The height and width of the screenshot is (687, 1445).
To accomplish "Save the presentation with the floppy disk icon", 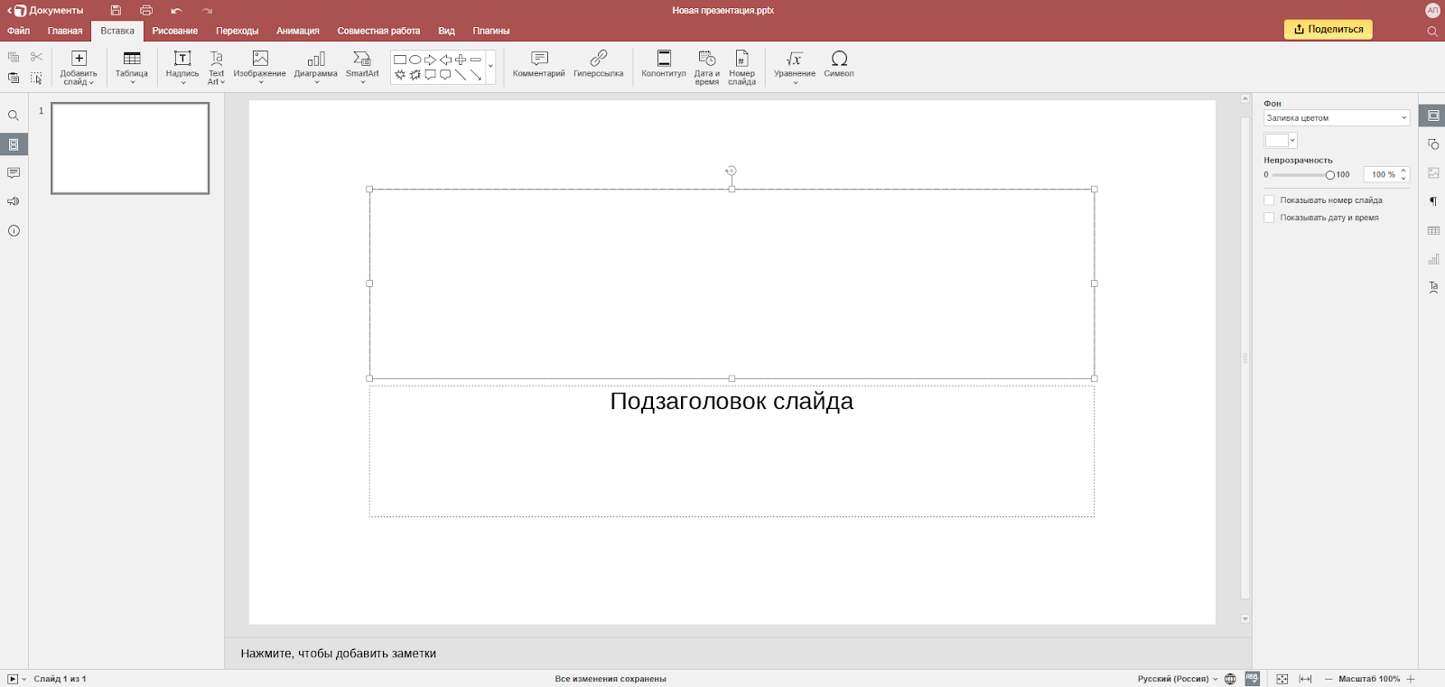I will click(x=116, y=11).
